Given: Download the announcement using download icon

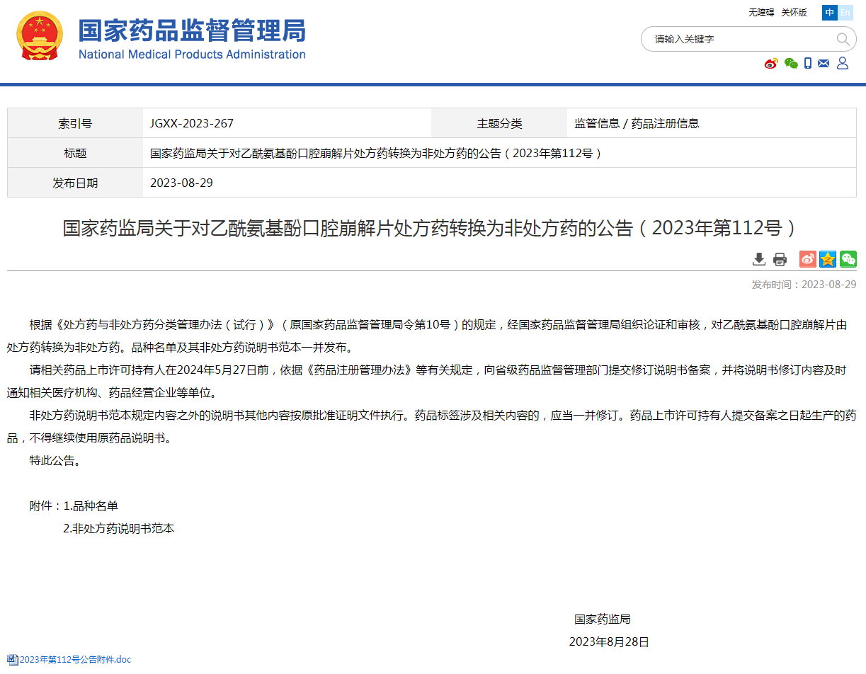Looking at the screenshot, I should point(759,259).
